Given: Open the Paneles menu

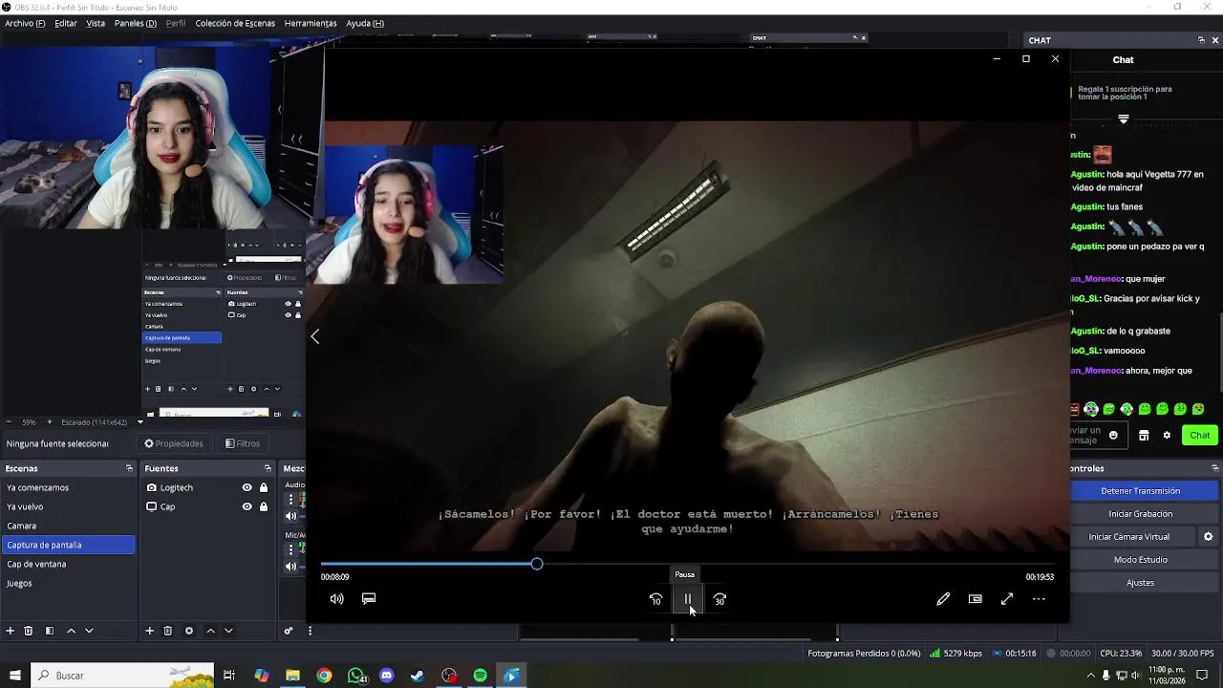Looking at the screenshot, I should pyautogui.click(x=136, y=23).
